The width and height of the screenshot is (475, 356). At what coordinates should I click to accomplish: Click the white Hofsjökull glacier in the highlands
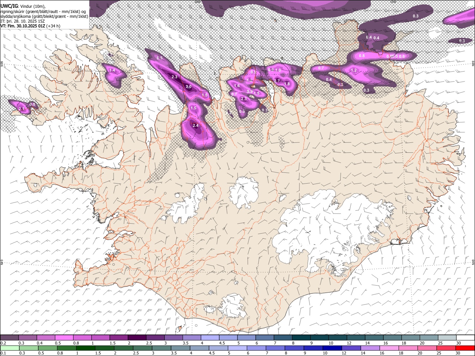click(244, 192)
